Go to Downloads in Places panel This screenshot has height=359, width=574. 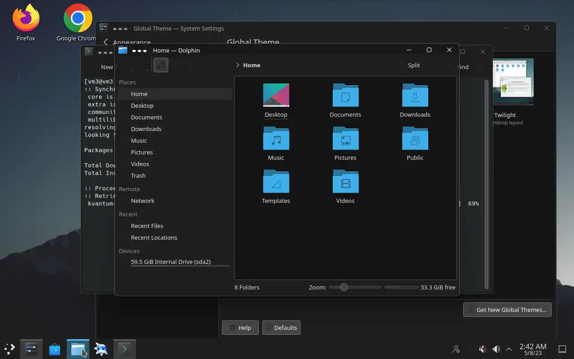(x=175, y=129)
